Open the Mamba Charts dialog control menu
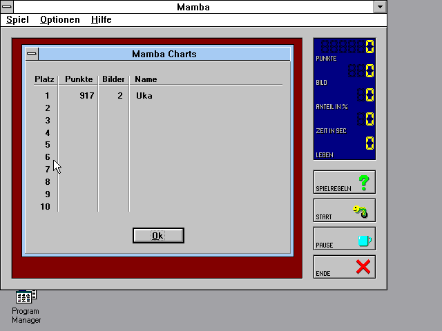Screen dimensions: 442x331 coord(32,54)
